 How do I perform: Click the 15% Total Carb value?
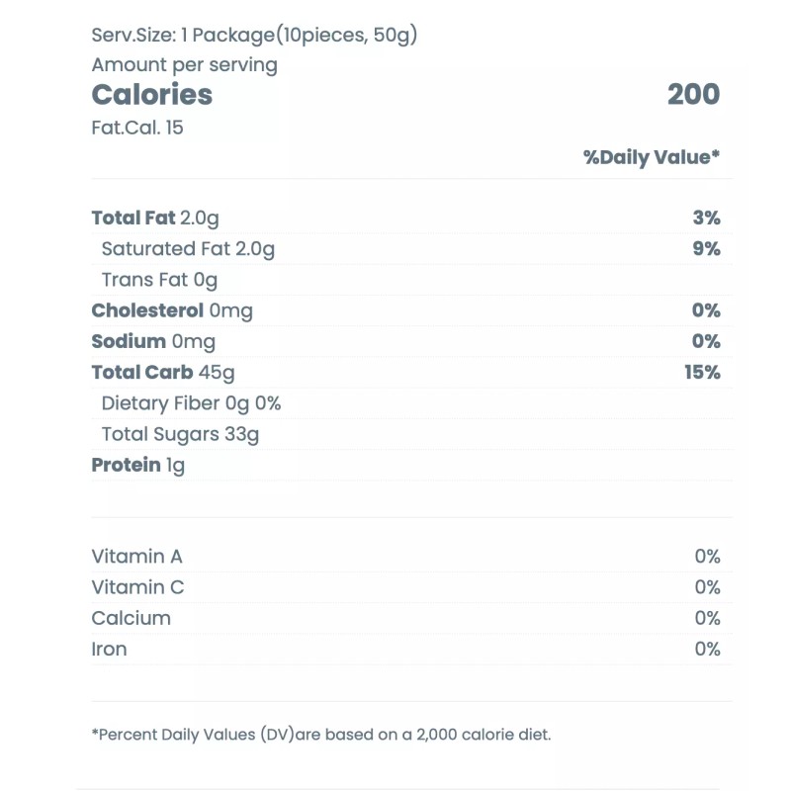click(700, 373)
